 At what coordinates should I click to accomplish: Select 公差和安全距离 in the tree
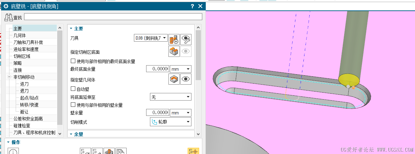click(x=28, y=119)
